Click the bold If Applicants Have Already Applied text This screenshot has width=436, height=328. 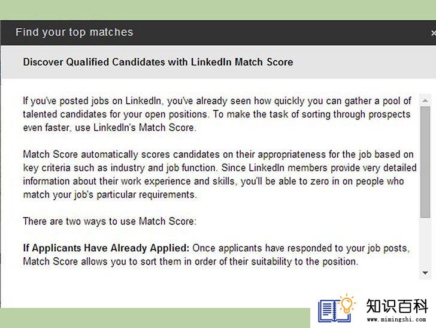[106, 248]
